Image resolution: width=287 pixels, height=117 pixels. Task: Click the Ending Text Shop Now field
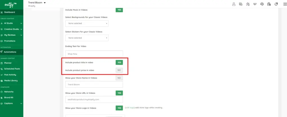94,54
